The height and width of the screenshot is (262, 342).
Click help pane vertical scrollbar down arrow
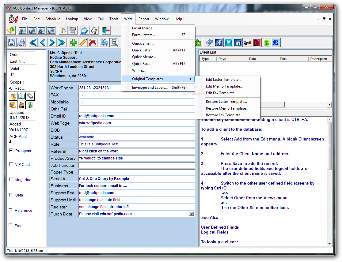pos(329,244)
